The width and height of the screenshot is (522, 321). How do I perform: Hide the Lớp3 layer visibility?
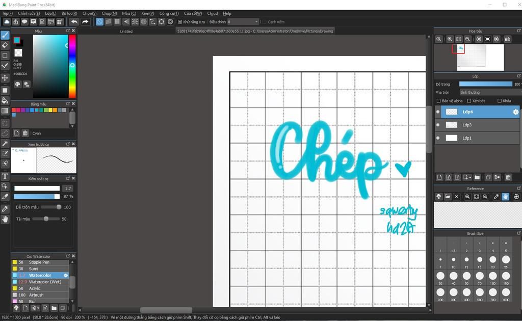click(438, 125)
